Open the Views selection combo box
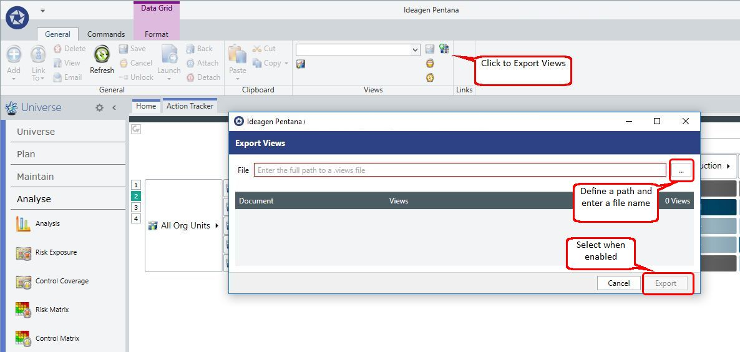The width and height of the screenshot is (740, 352). (358, 49)
